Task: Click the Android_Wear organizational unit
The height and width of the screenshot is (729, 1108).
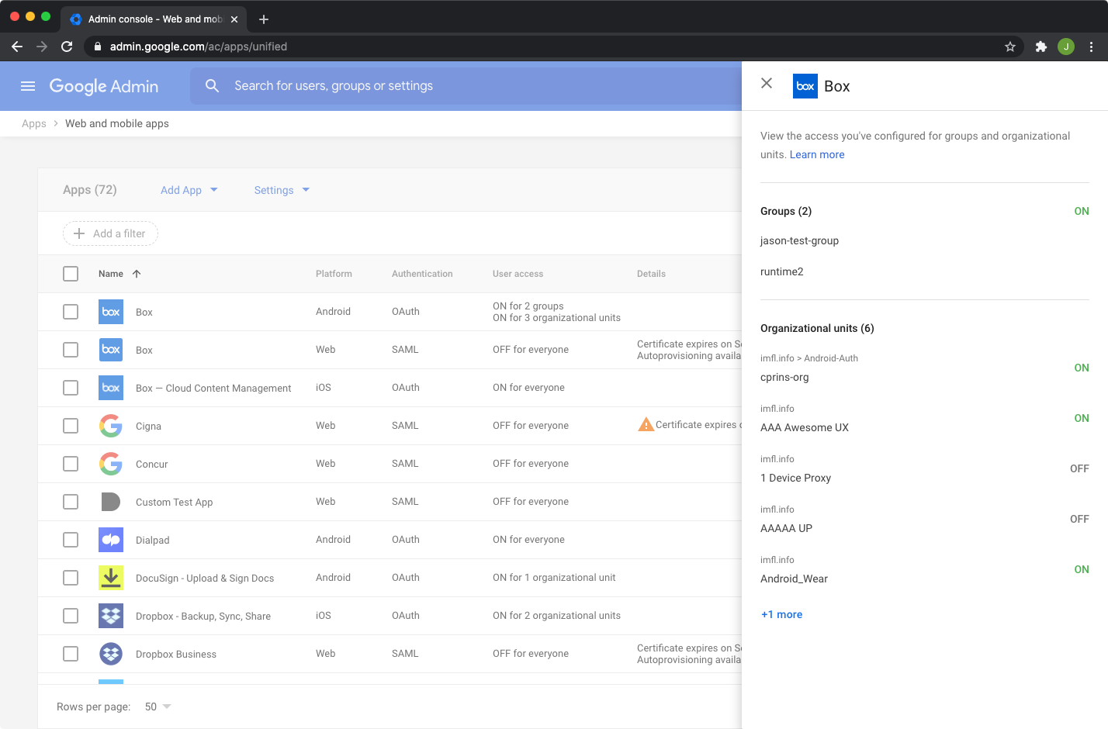Action: click(794, 579)
